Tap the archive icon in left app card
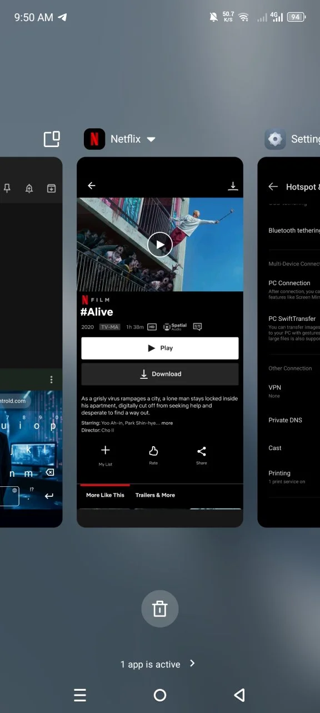 51,188
